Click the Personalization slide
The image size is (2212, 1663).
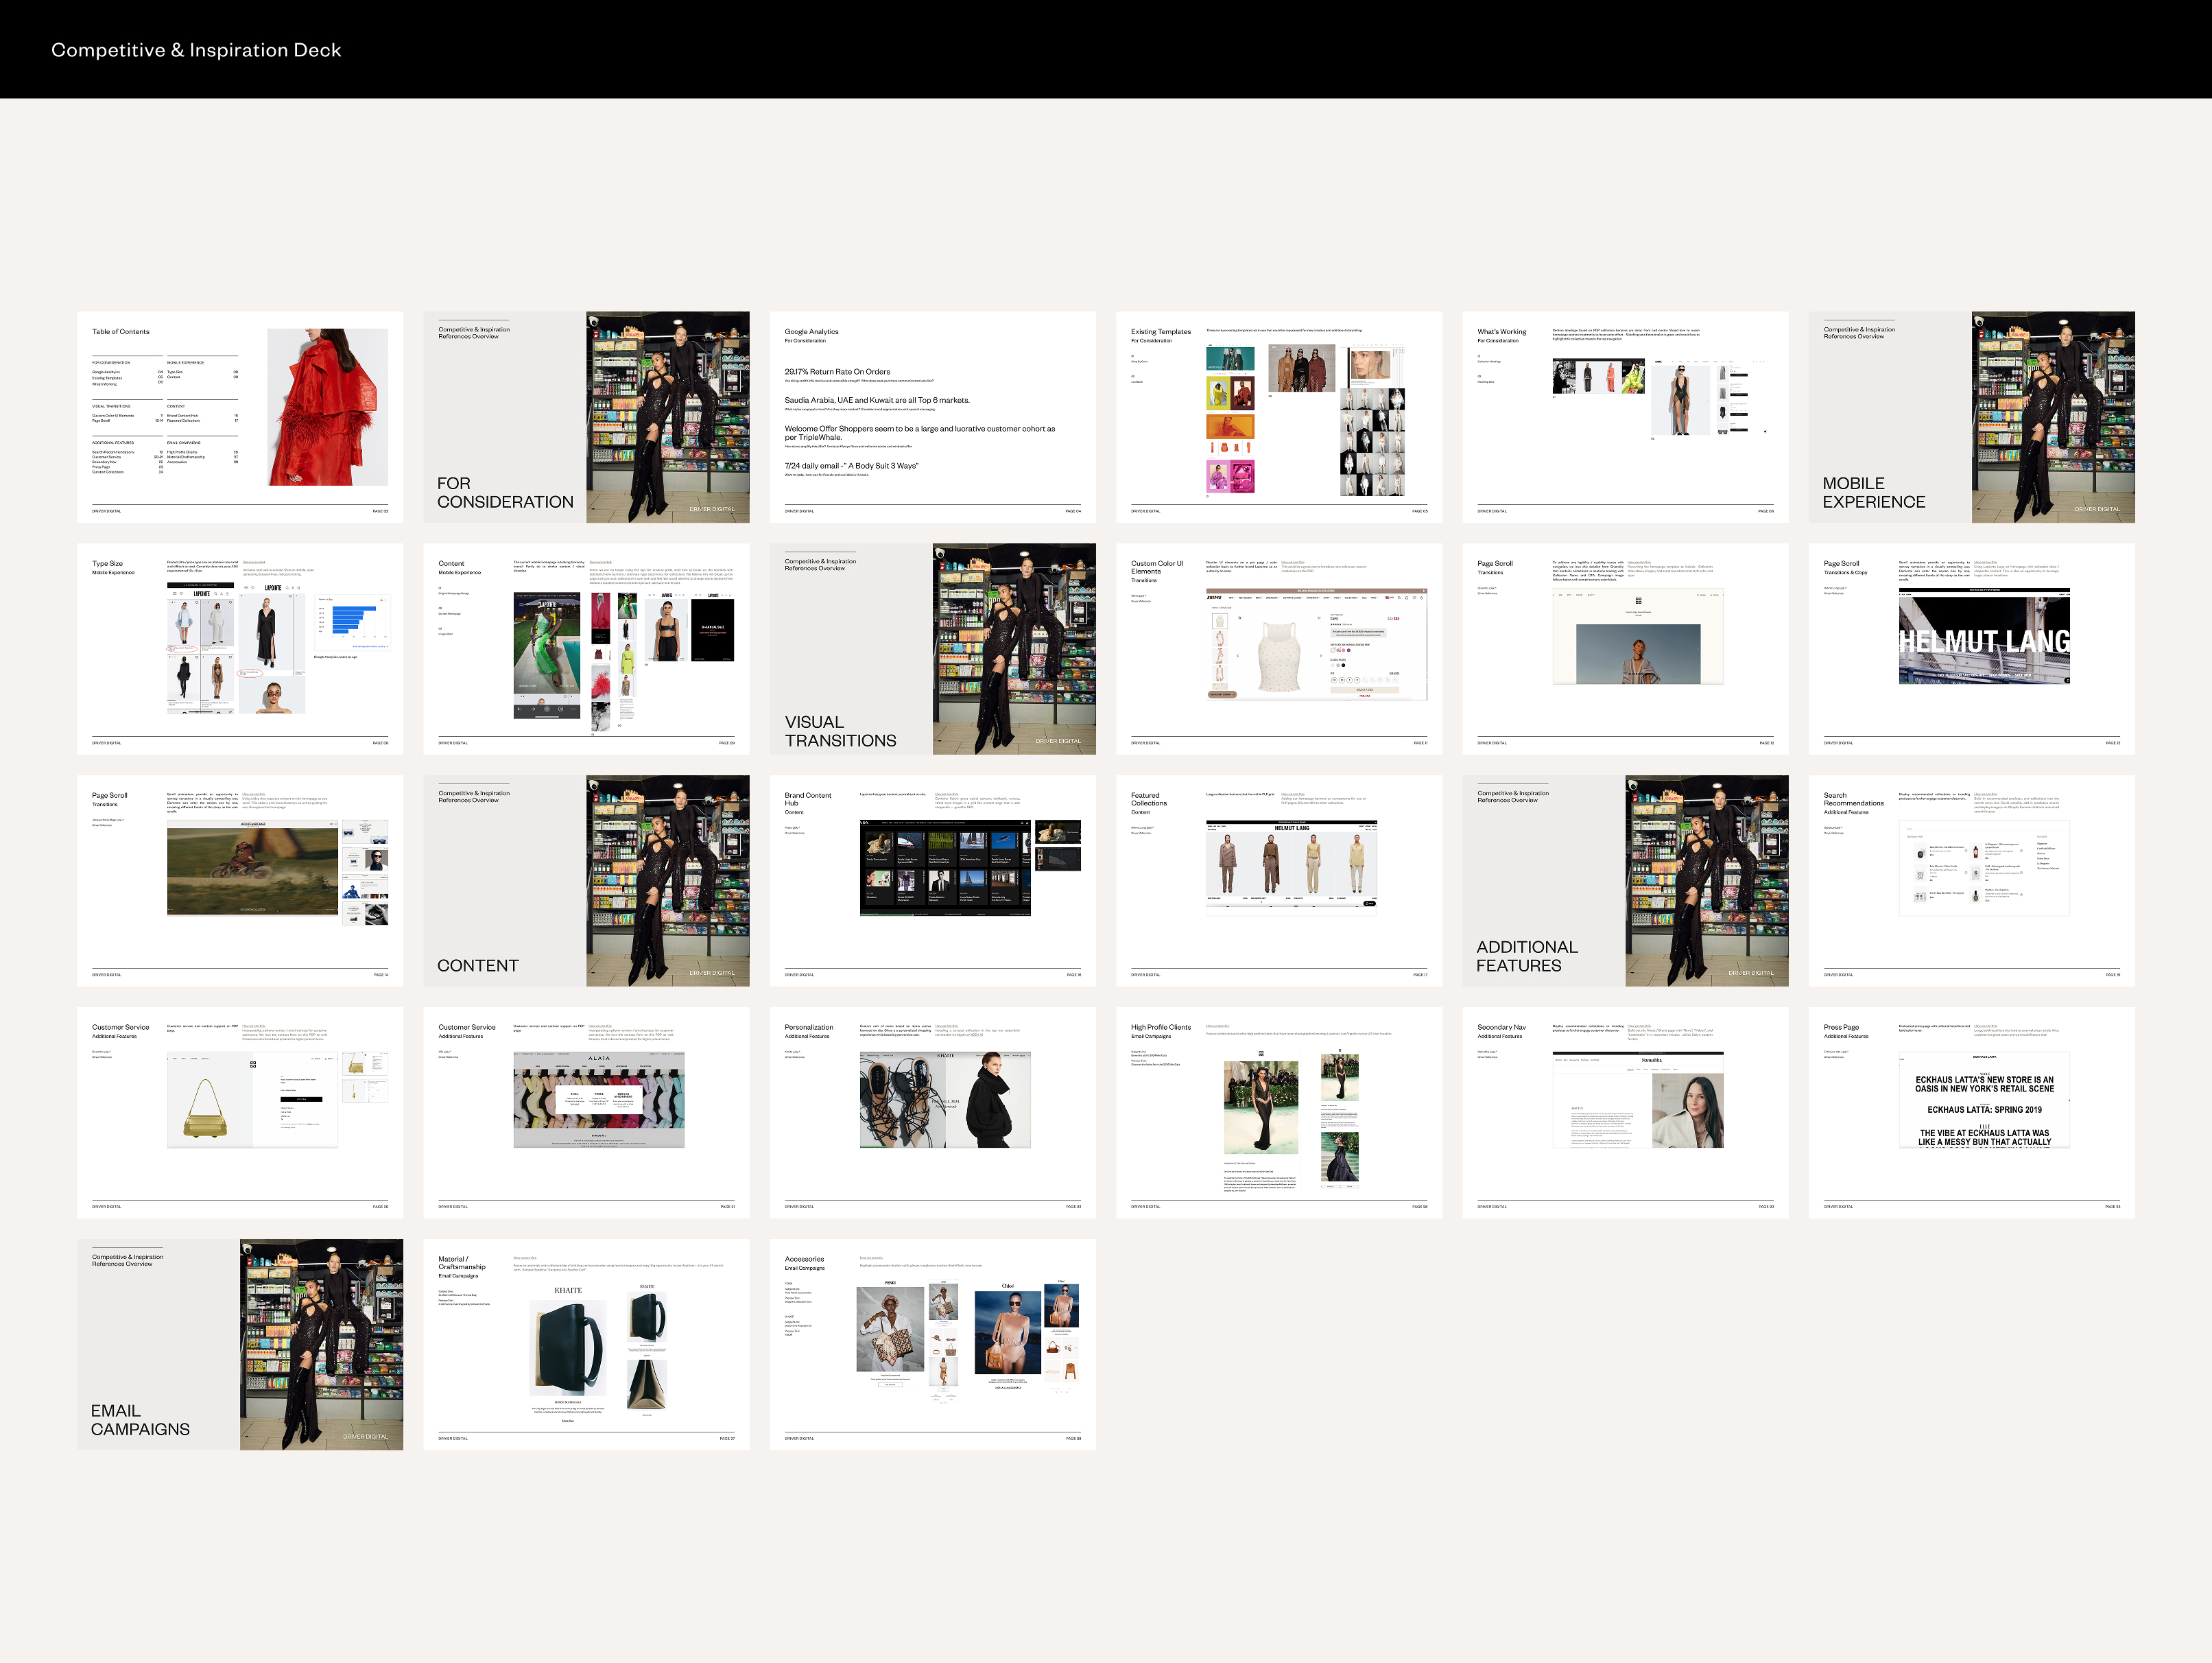point(932,1112)
